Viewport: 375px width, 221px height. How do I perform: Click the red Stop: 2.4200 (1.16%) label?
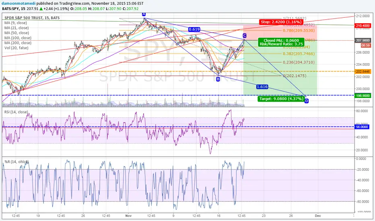(x=281, y=22)
